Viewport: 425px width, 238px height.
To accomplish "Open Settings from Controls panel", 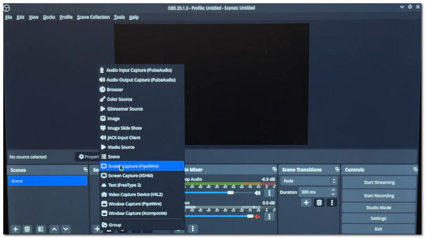I will pos(379,218).
